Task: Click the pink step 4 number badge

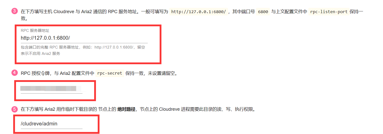Action: coord(14,73)
